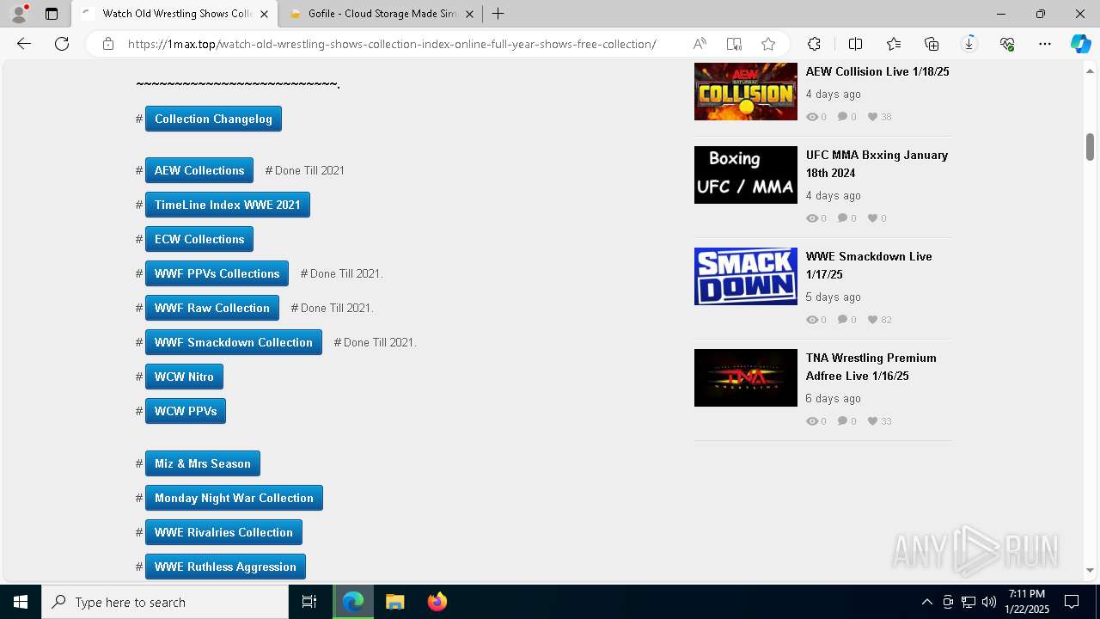Open Task View taskbar icon
Image resolution: width=1100 pixels, height=619 pixels.
(309, 602)
